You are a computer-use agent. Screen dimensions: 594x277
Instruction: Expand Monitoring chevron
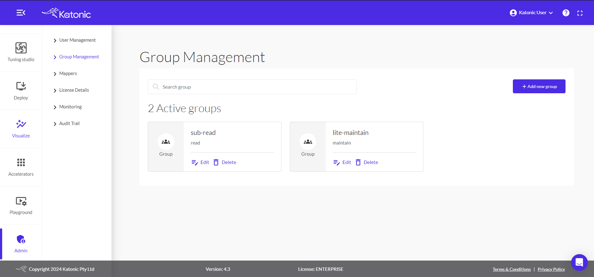coord(55,107)
